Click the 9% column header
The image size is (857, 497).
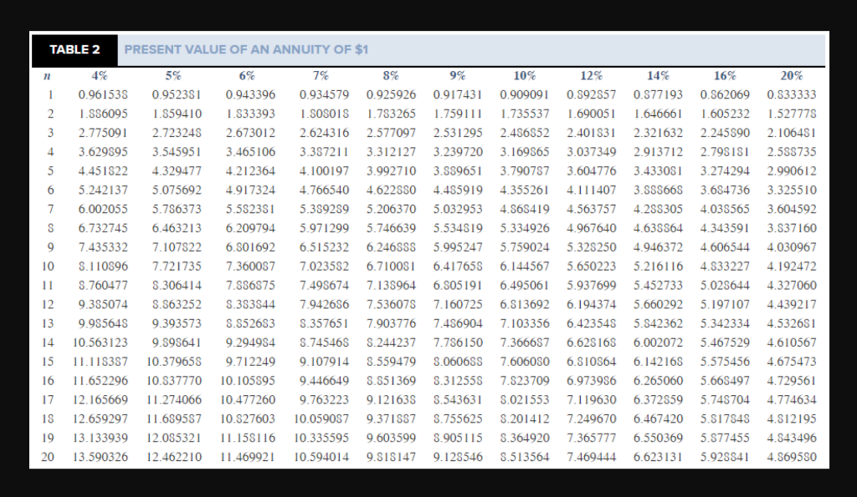[x=458, y=76]
